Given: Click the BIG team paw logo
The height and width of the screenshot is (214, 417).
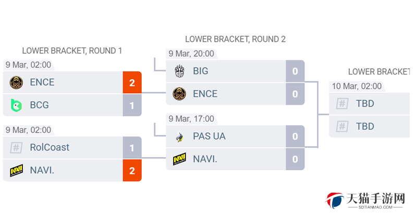Looking at the screenshot, I should pyautogui.click(x=179, y=71).
